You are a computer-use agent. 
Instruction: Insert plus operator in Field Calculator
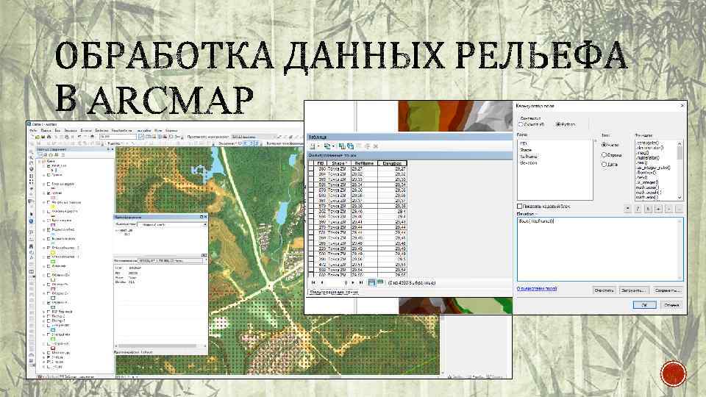click(x=659, y=209)
